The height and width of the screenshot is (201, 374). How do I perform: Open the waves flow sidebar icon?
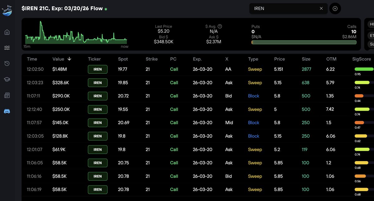tap(7, 48)
